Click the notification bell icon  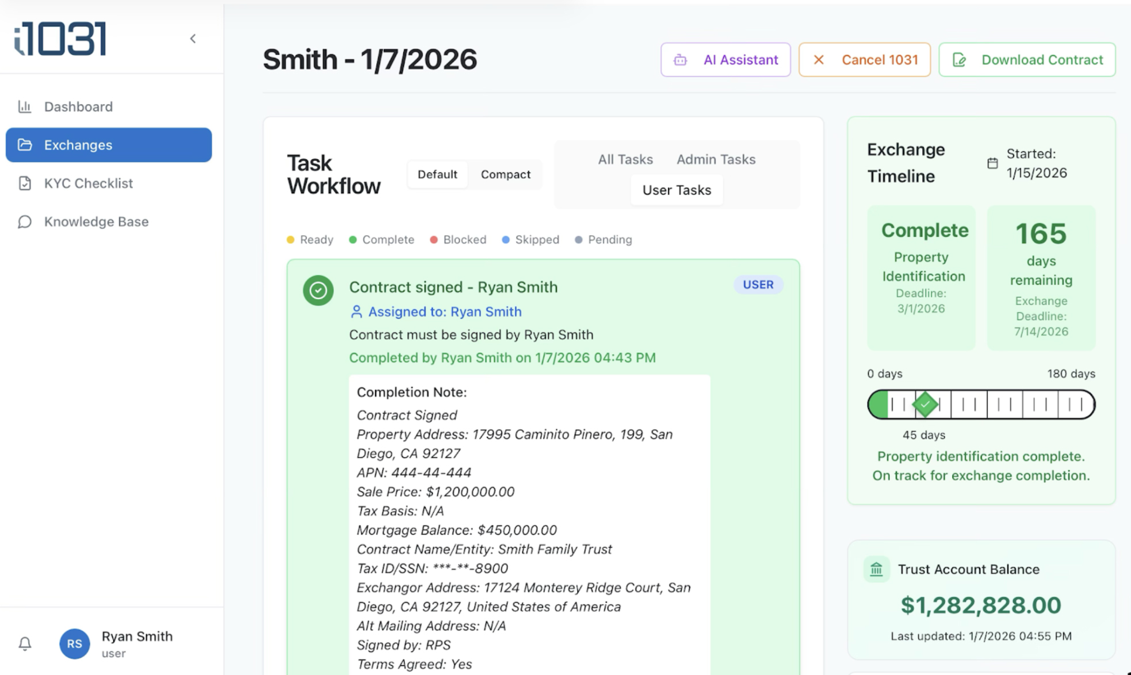click(24, 644)
